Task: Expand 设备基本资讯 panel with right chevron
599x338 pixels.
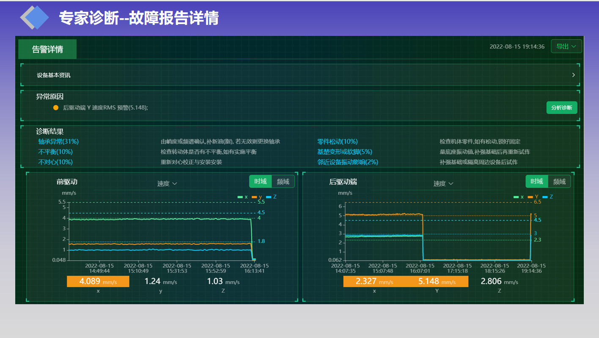Action: (x=573, y=75)
